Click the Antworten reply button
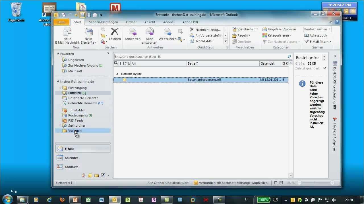Image resolution: width=364 pixels, height=204 pixels. tap(133, 34)
